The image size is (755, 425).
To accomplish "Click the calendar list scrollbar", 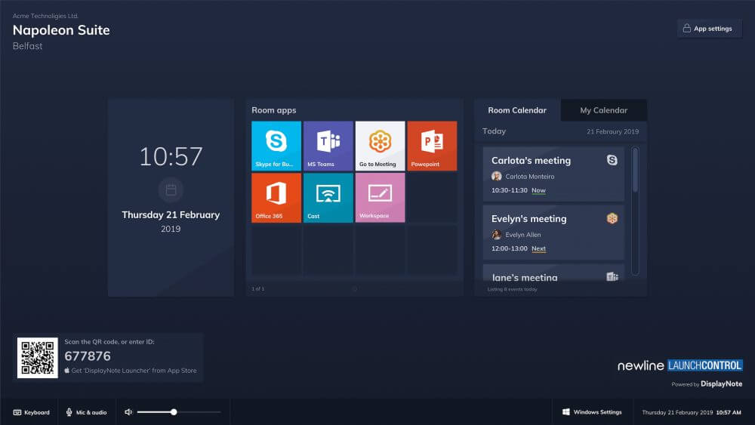I will click(x=635, y=211).
